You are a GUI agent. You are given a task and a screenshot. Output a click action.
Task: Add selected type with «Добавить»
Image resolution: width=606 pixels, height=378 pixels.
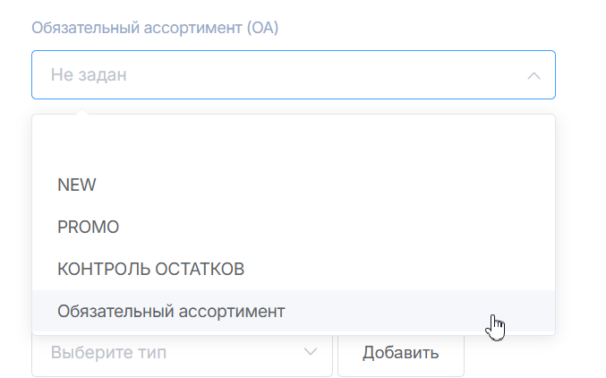coord(400,352)
